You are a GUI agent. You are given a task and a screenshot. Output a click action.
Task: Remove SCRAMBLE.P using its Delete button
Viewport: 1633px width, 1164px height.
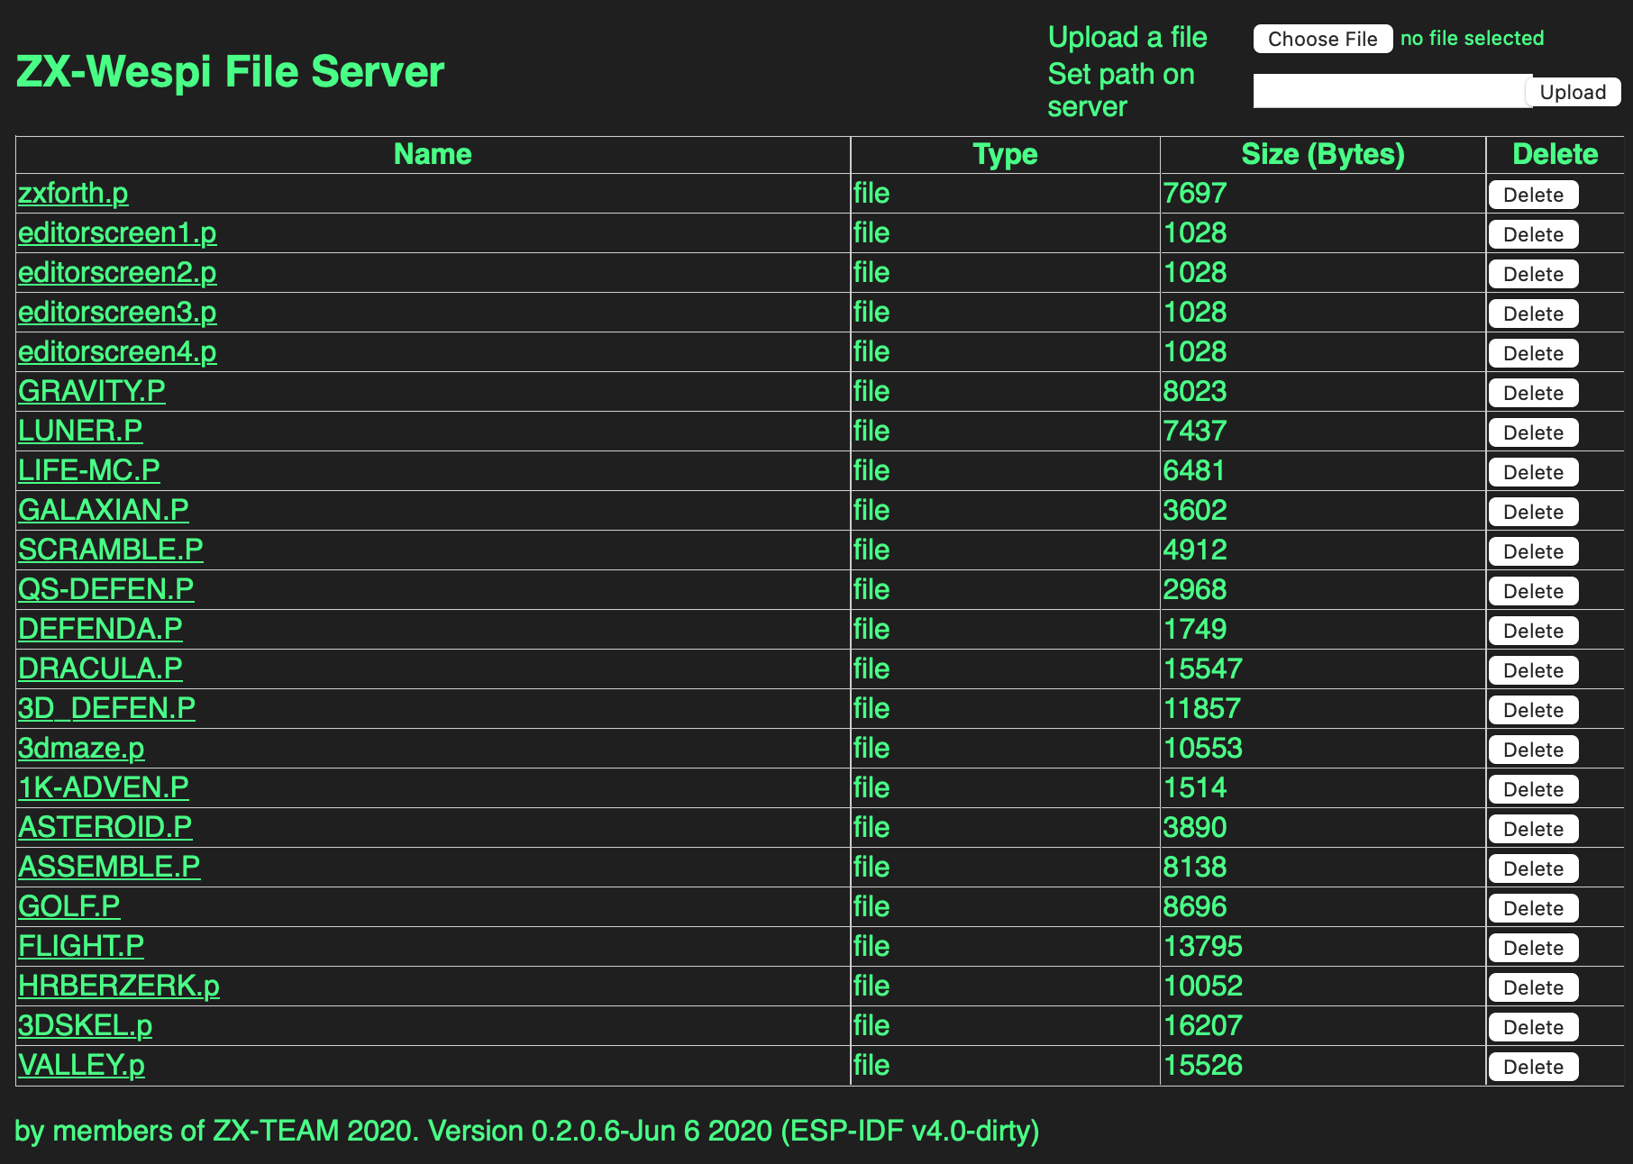1532,552
